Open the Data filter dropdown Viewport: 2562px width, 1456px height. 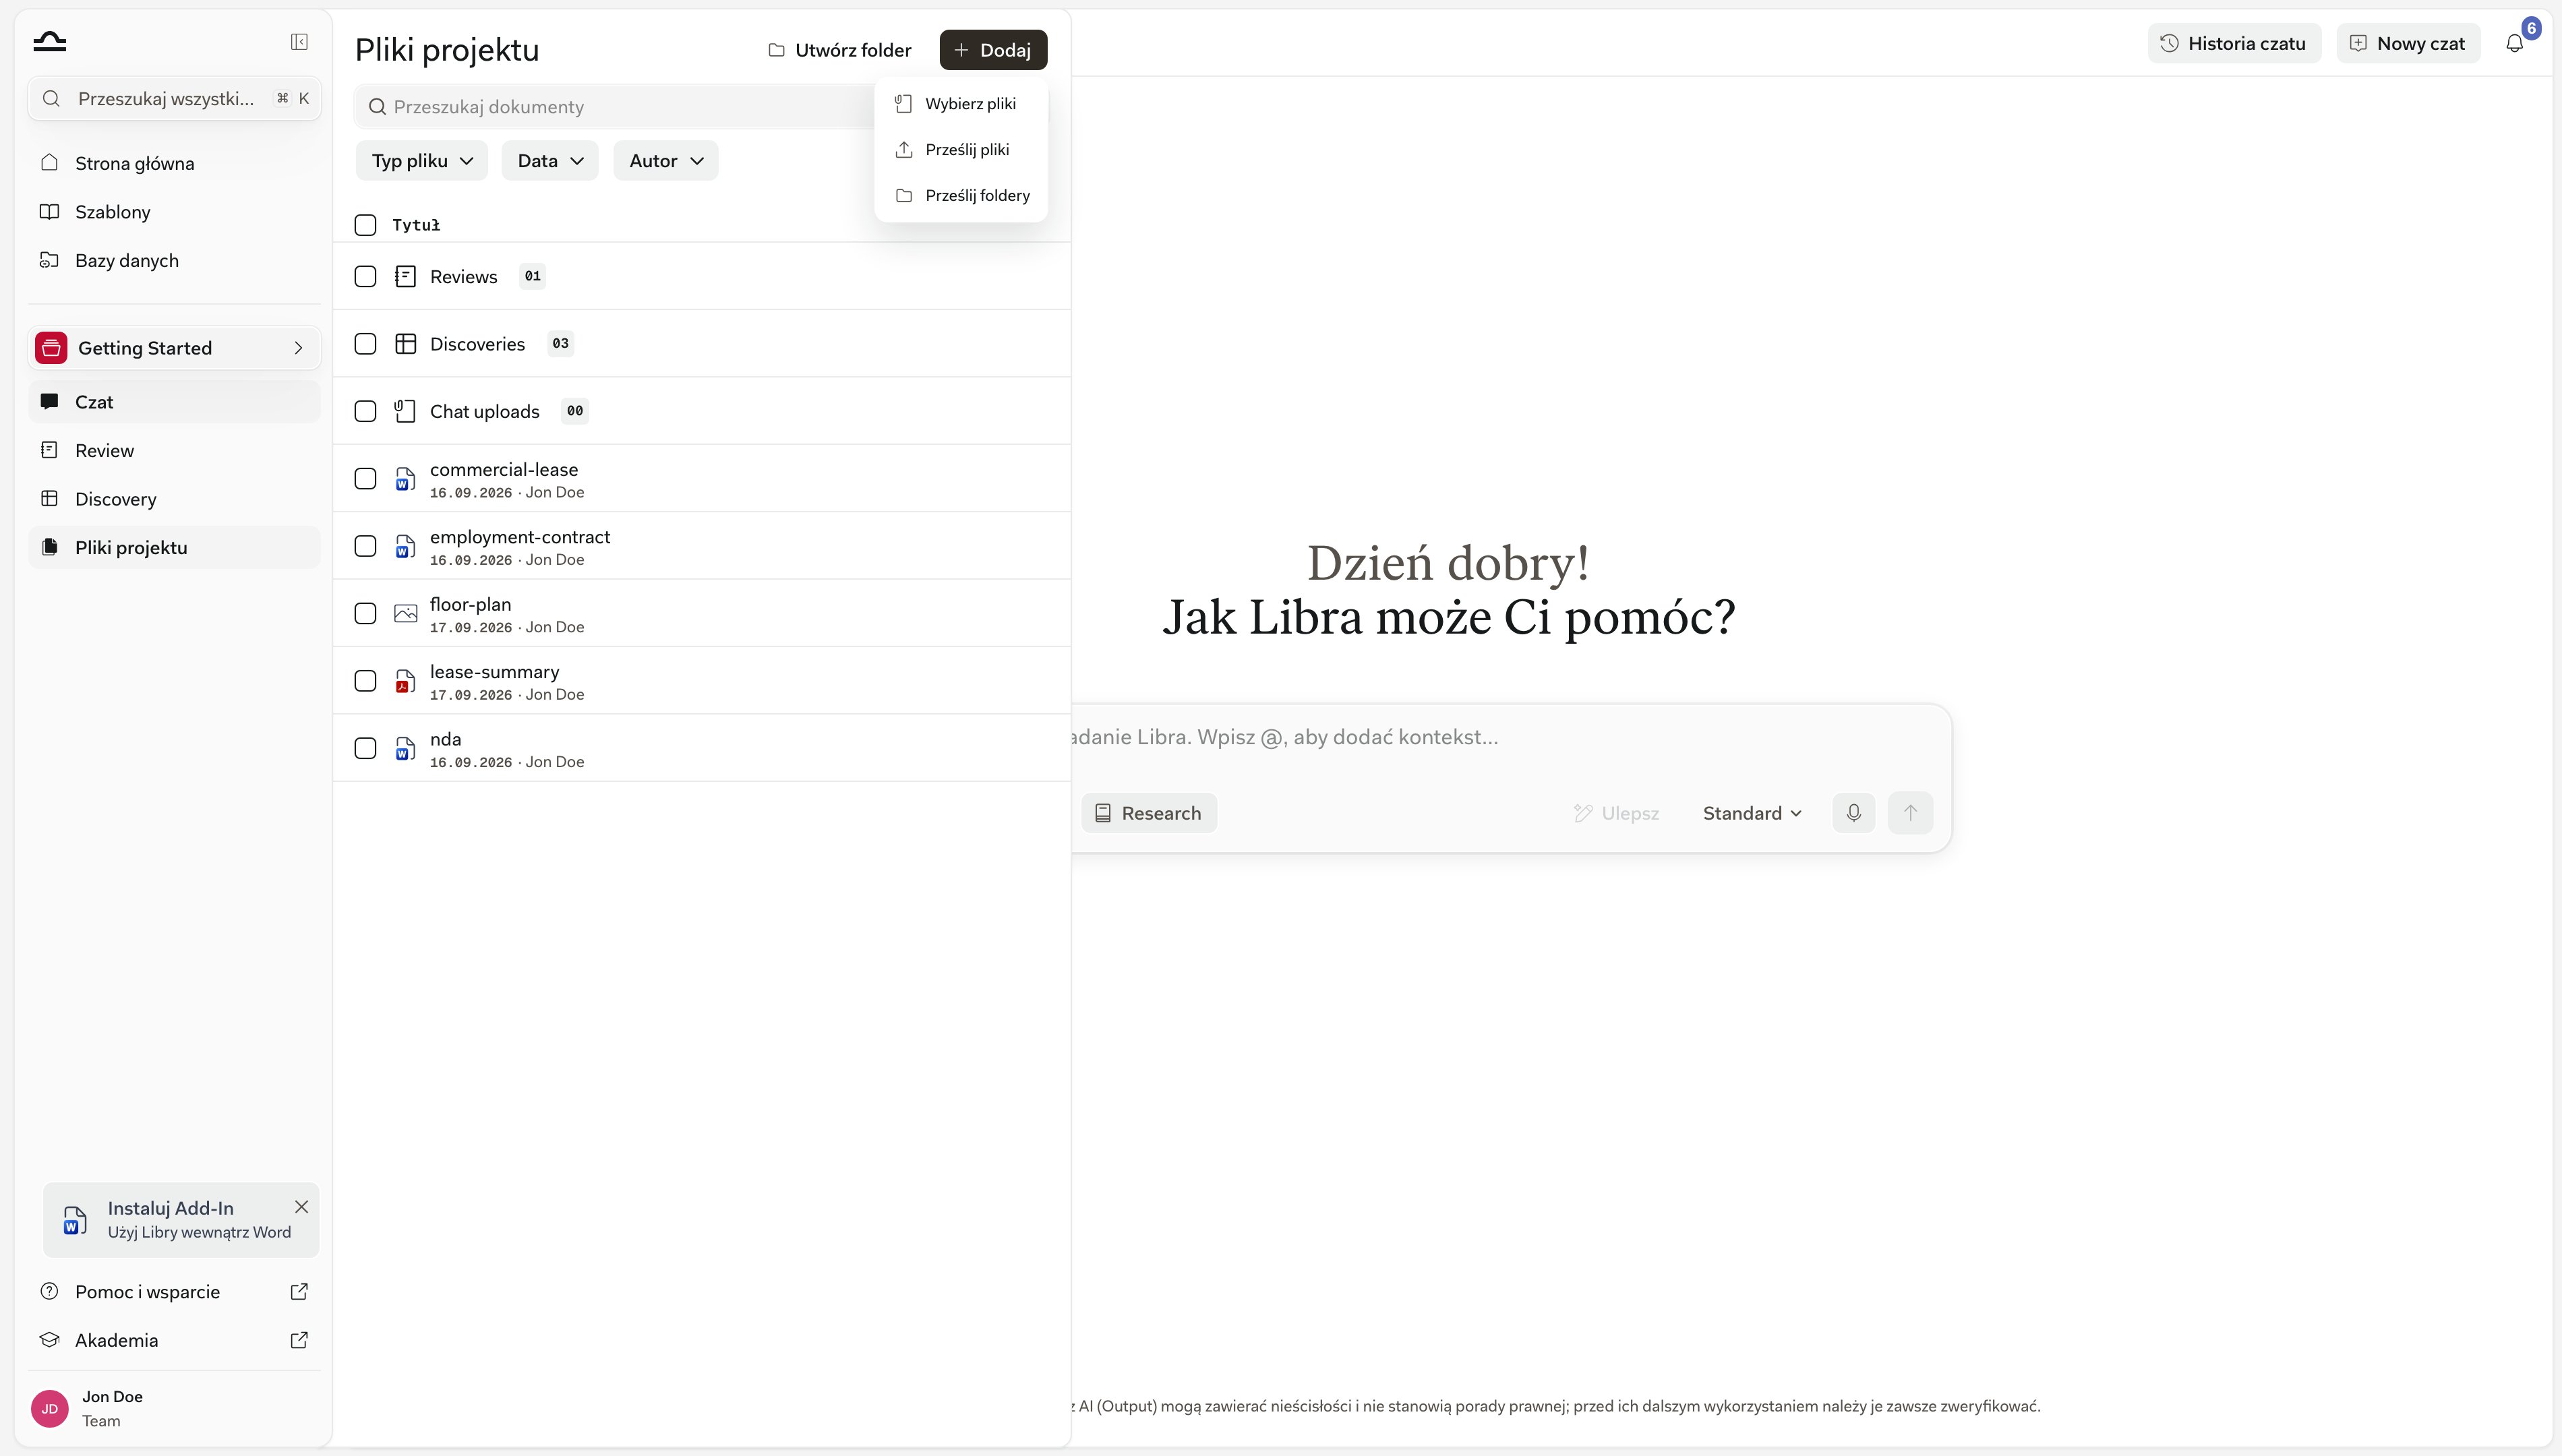550,160
